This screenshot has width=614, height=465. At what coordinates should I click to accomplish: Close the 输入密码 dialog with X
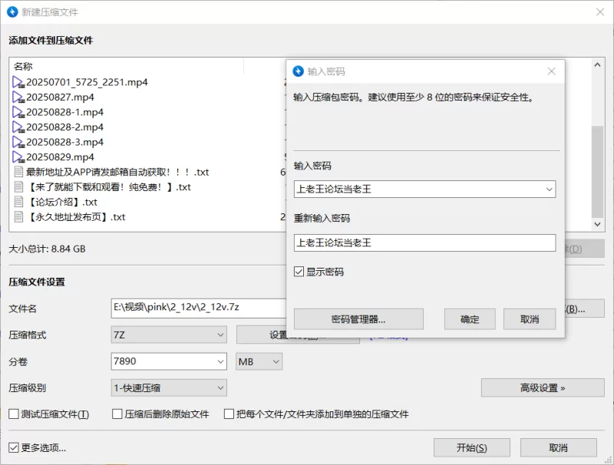tap(551, 71)
